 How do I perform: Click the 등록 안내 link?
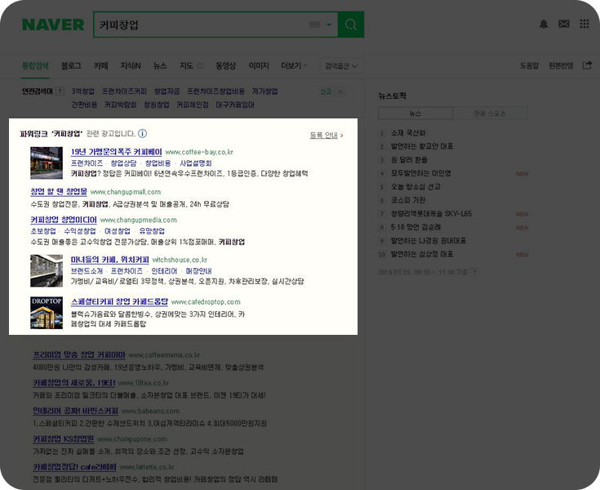tap(324, 135)
